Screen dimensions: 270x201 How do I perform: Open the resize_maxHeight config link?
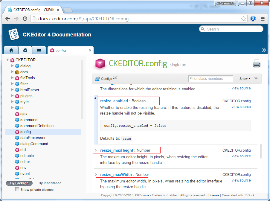117,150
